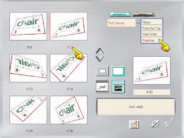Click the ff 02 name field
184x138 pixels.
(152, 92)
